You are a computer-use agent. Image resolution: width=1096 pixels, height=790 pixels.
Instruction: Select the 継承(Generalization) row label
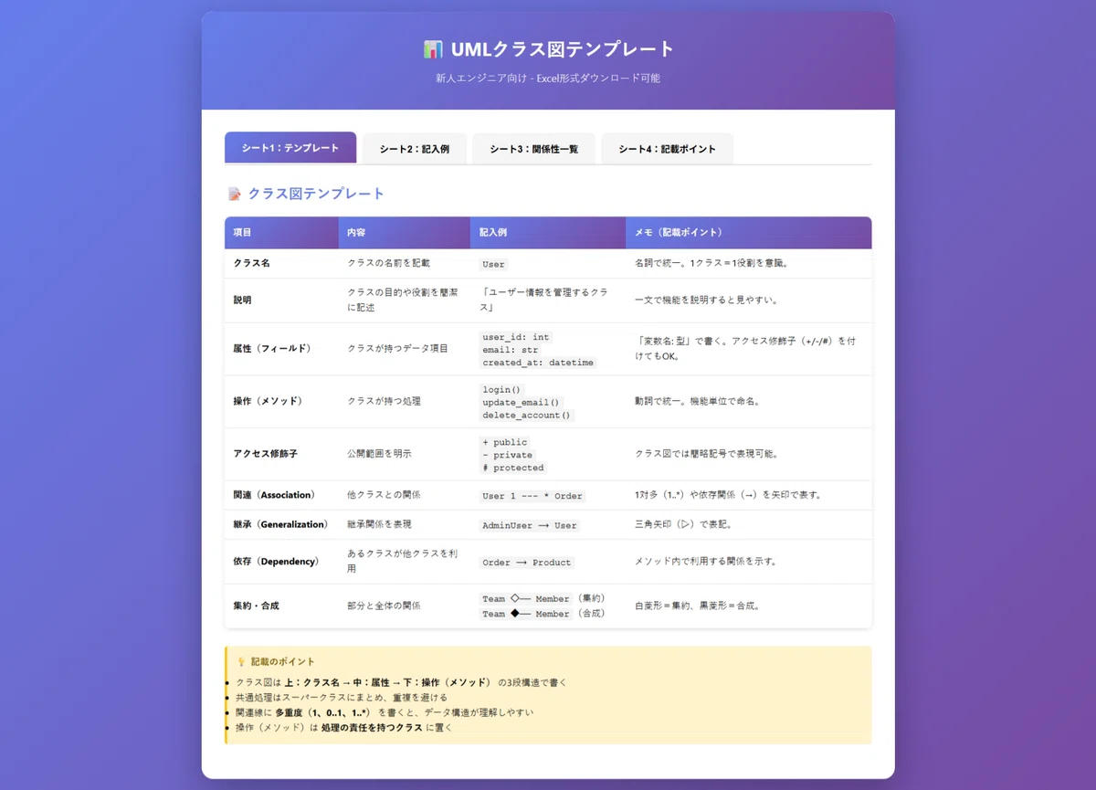pyautogui.click(x=280, y=524)
